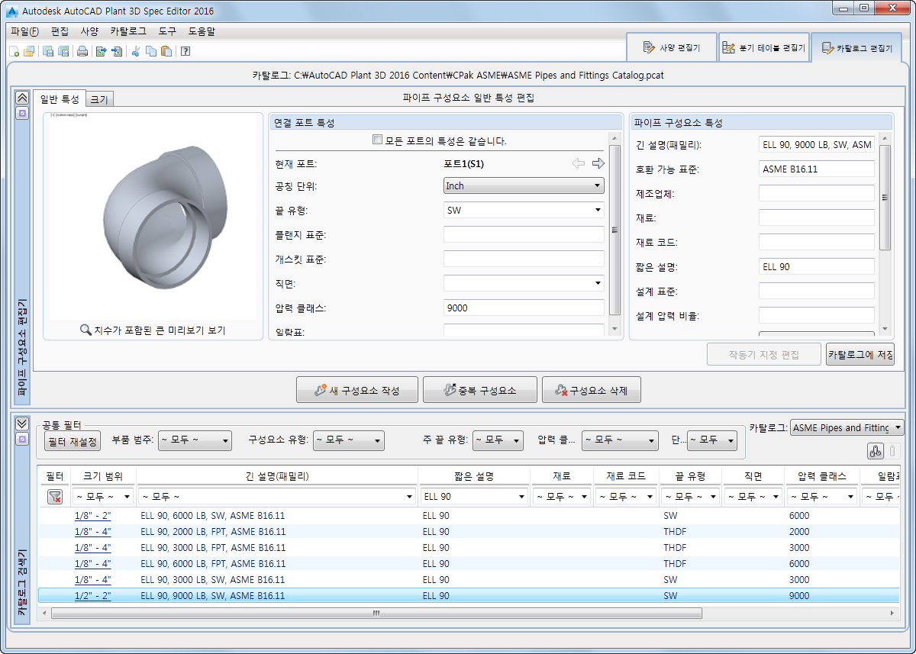Click the 새 구성요소 작성 button
916x654 pixels.
point(357,390)
